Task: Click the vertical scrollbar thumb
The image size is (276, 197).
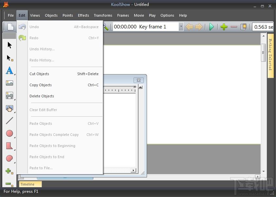Action: 263,53
